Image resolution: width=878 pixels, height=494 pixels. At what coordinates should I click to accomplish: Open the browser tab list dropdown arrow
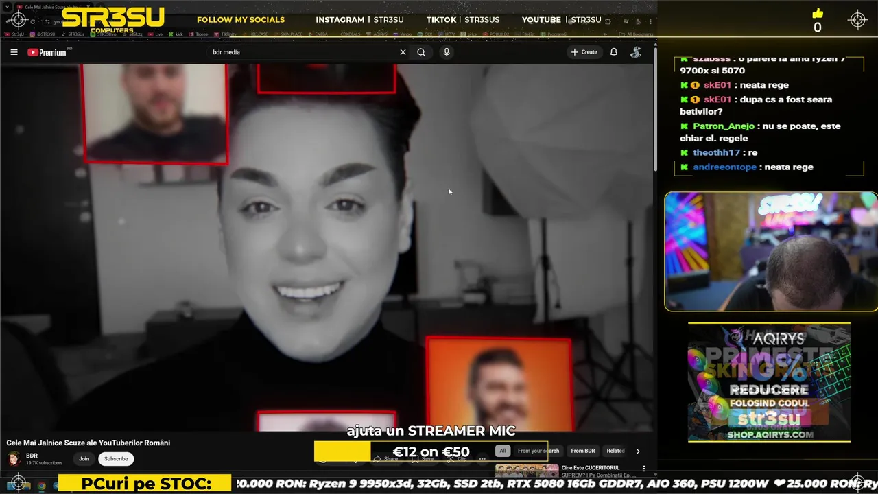(x=6, y=7)
